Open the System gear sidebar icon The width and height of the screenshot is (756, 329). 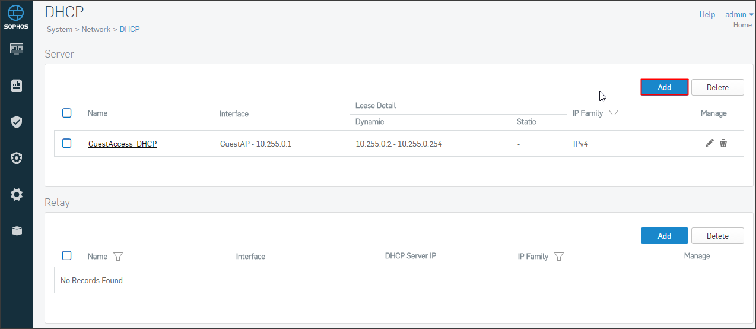17,194
